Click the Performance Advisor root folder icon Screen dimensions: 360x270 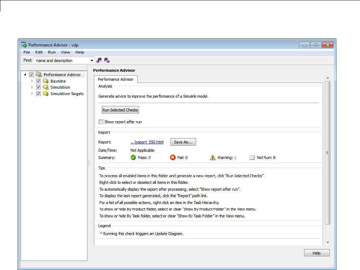coord(39,75)
